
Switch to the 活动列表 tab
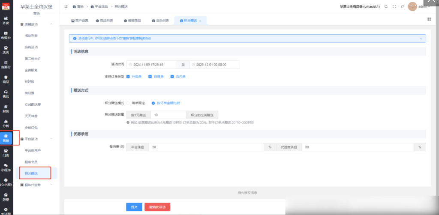(x=160, y=21)
